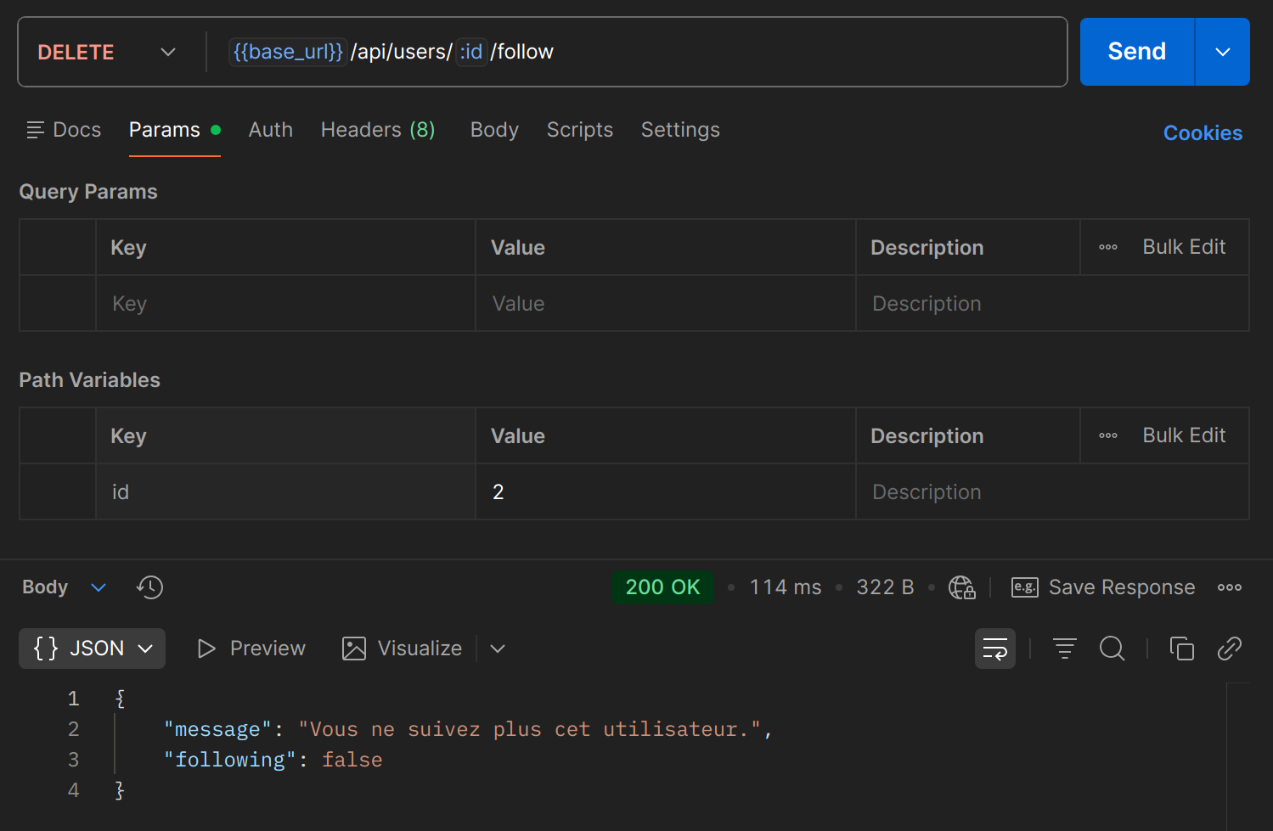The image size is (1273, 831).
Task: Click the network globe lock icon
Action: click(961, 587)
